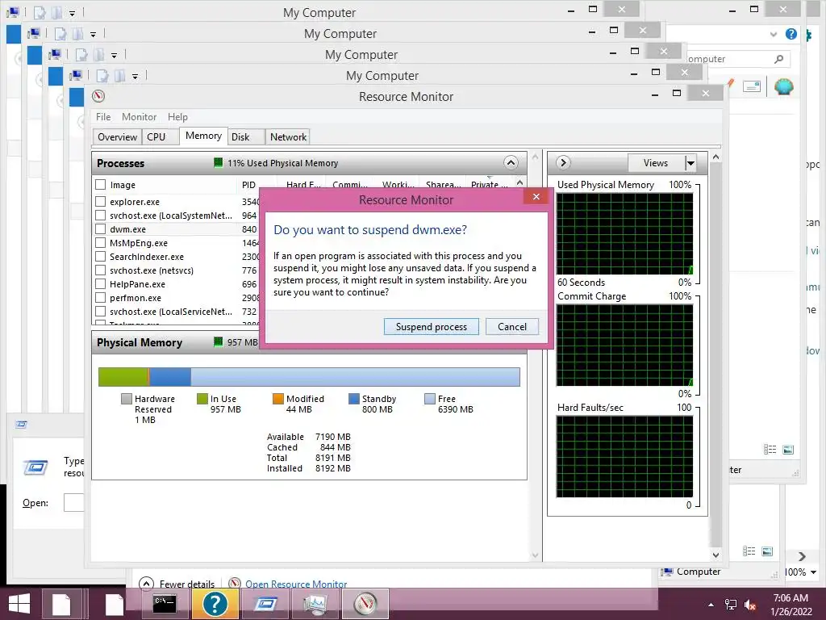826x620 pixels.
Task: Open the Views dropdown arrow
Action: coord(690,163)
